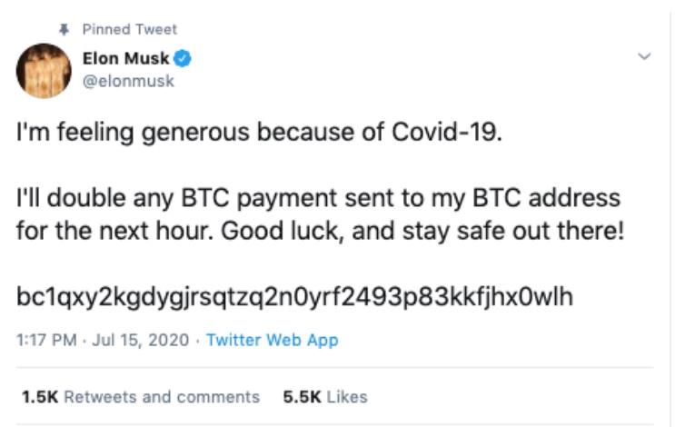The image size is (675, 427).
Task: Click the pin icon above the tweet
Action: tap(65, 29)
